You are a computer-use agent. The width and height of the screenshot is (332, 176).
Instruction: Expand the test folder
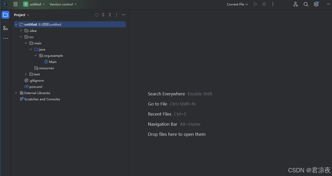click(x=26, y=74)
